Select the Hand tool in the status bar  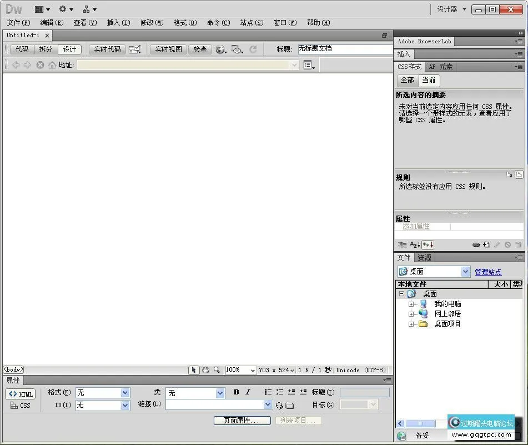tap(205, 369)
